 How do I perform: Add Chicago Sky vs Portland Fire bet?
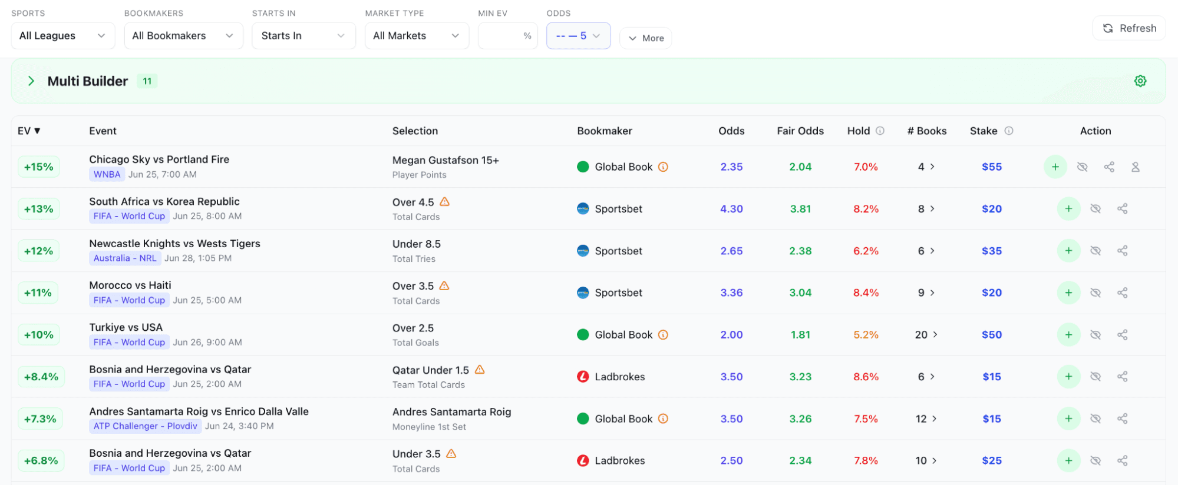click(x=1055, y=167)
